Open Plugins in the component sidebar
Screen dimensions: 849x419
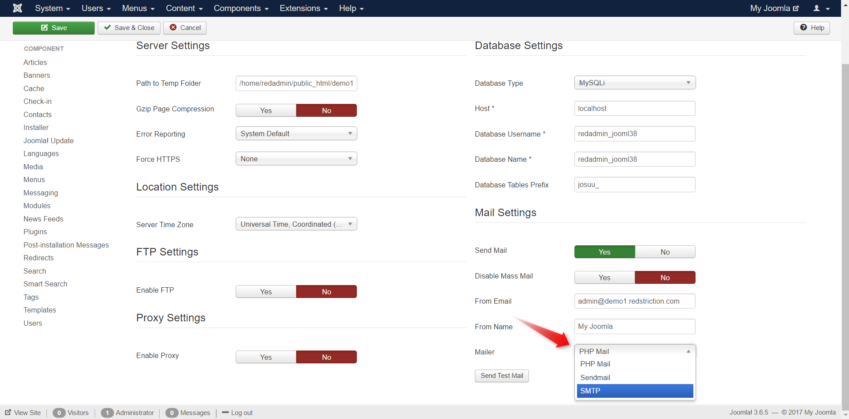[x=35, y=232]
